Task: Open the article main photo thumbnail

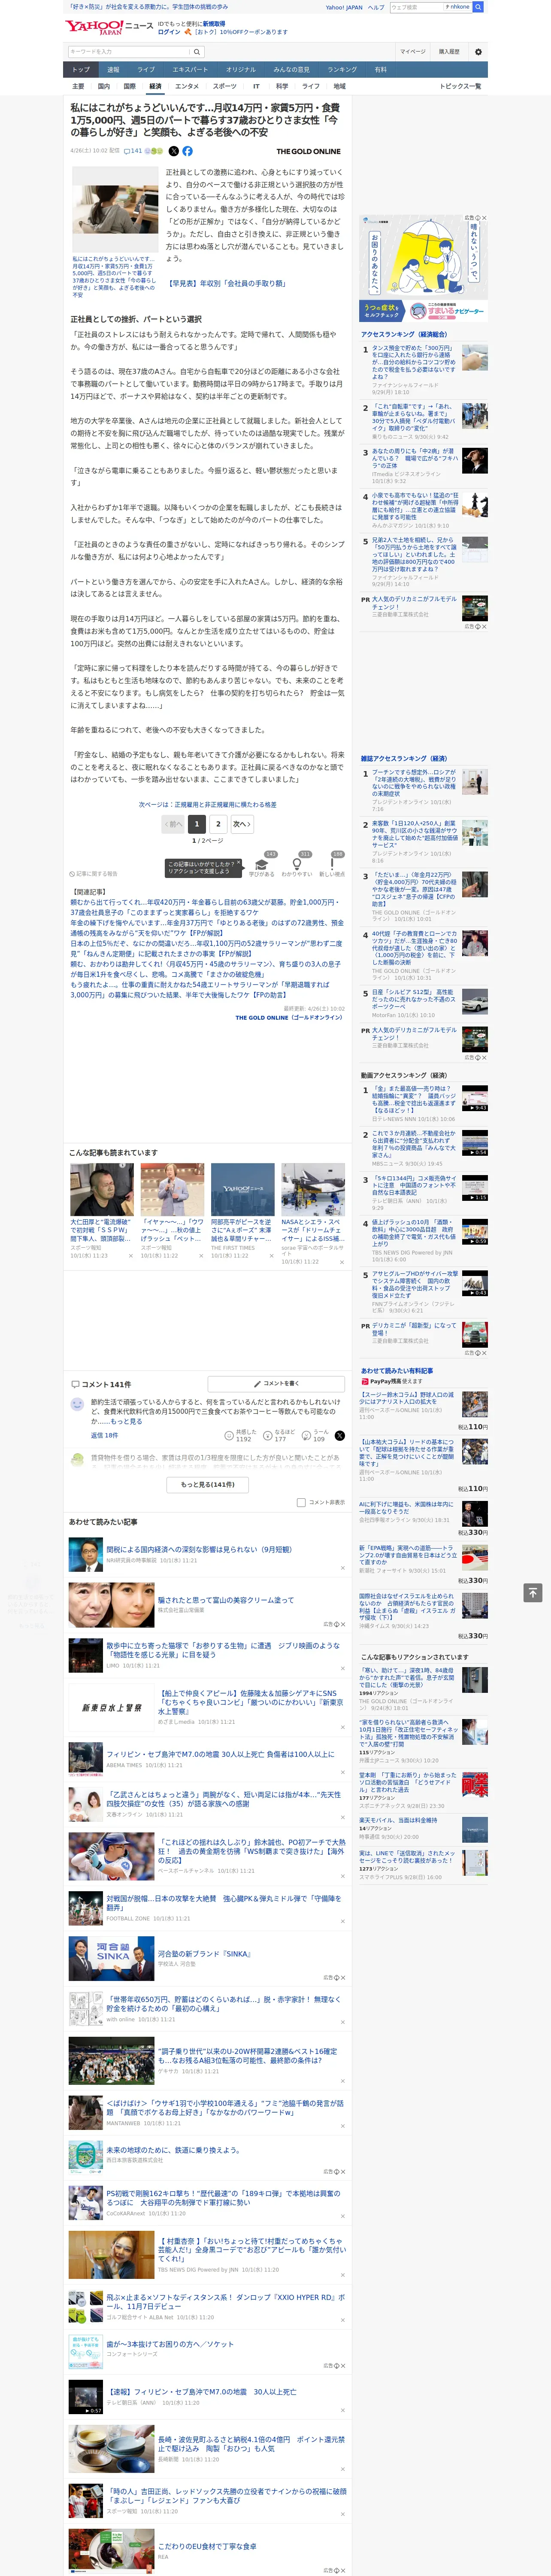Action: (x=115, y=210)
